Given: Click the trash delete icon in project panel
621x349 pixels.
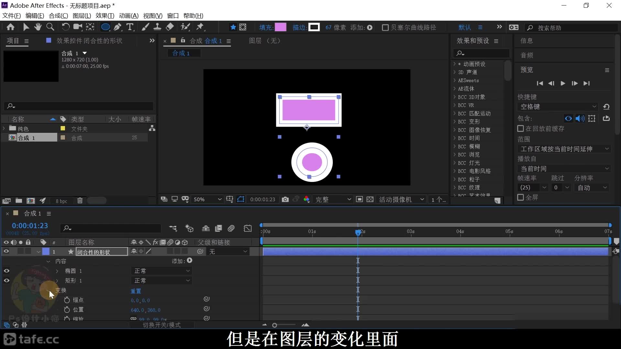Looking at the screenshot, I should 80,201.
